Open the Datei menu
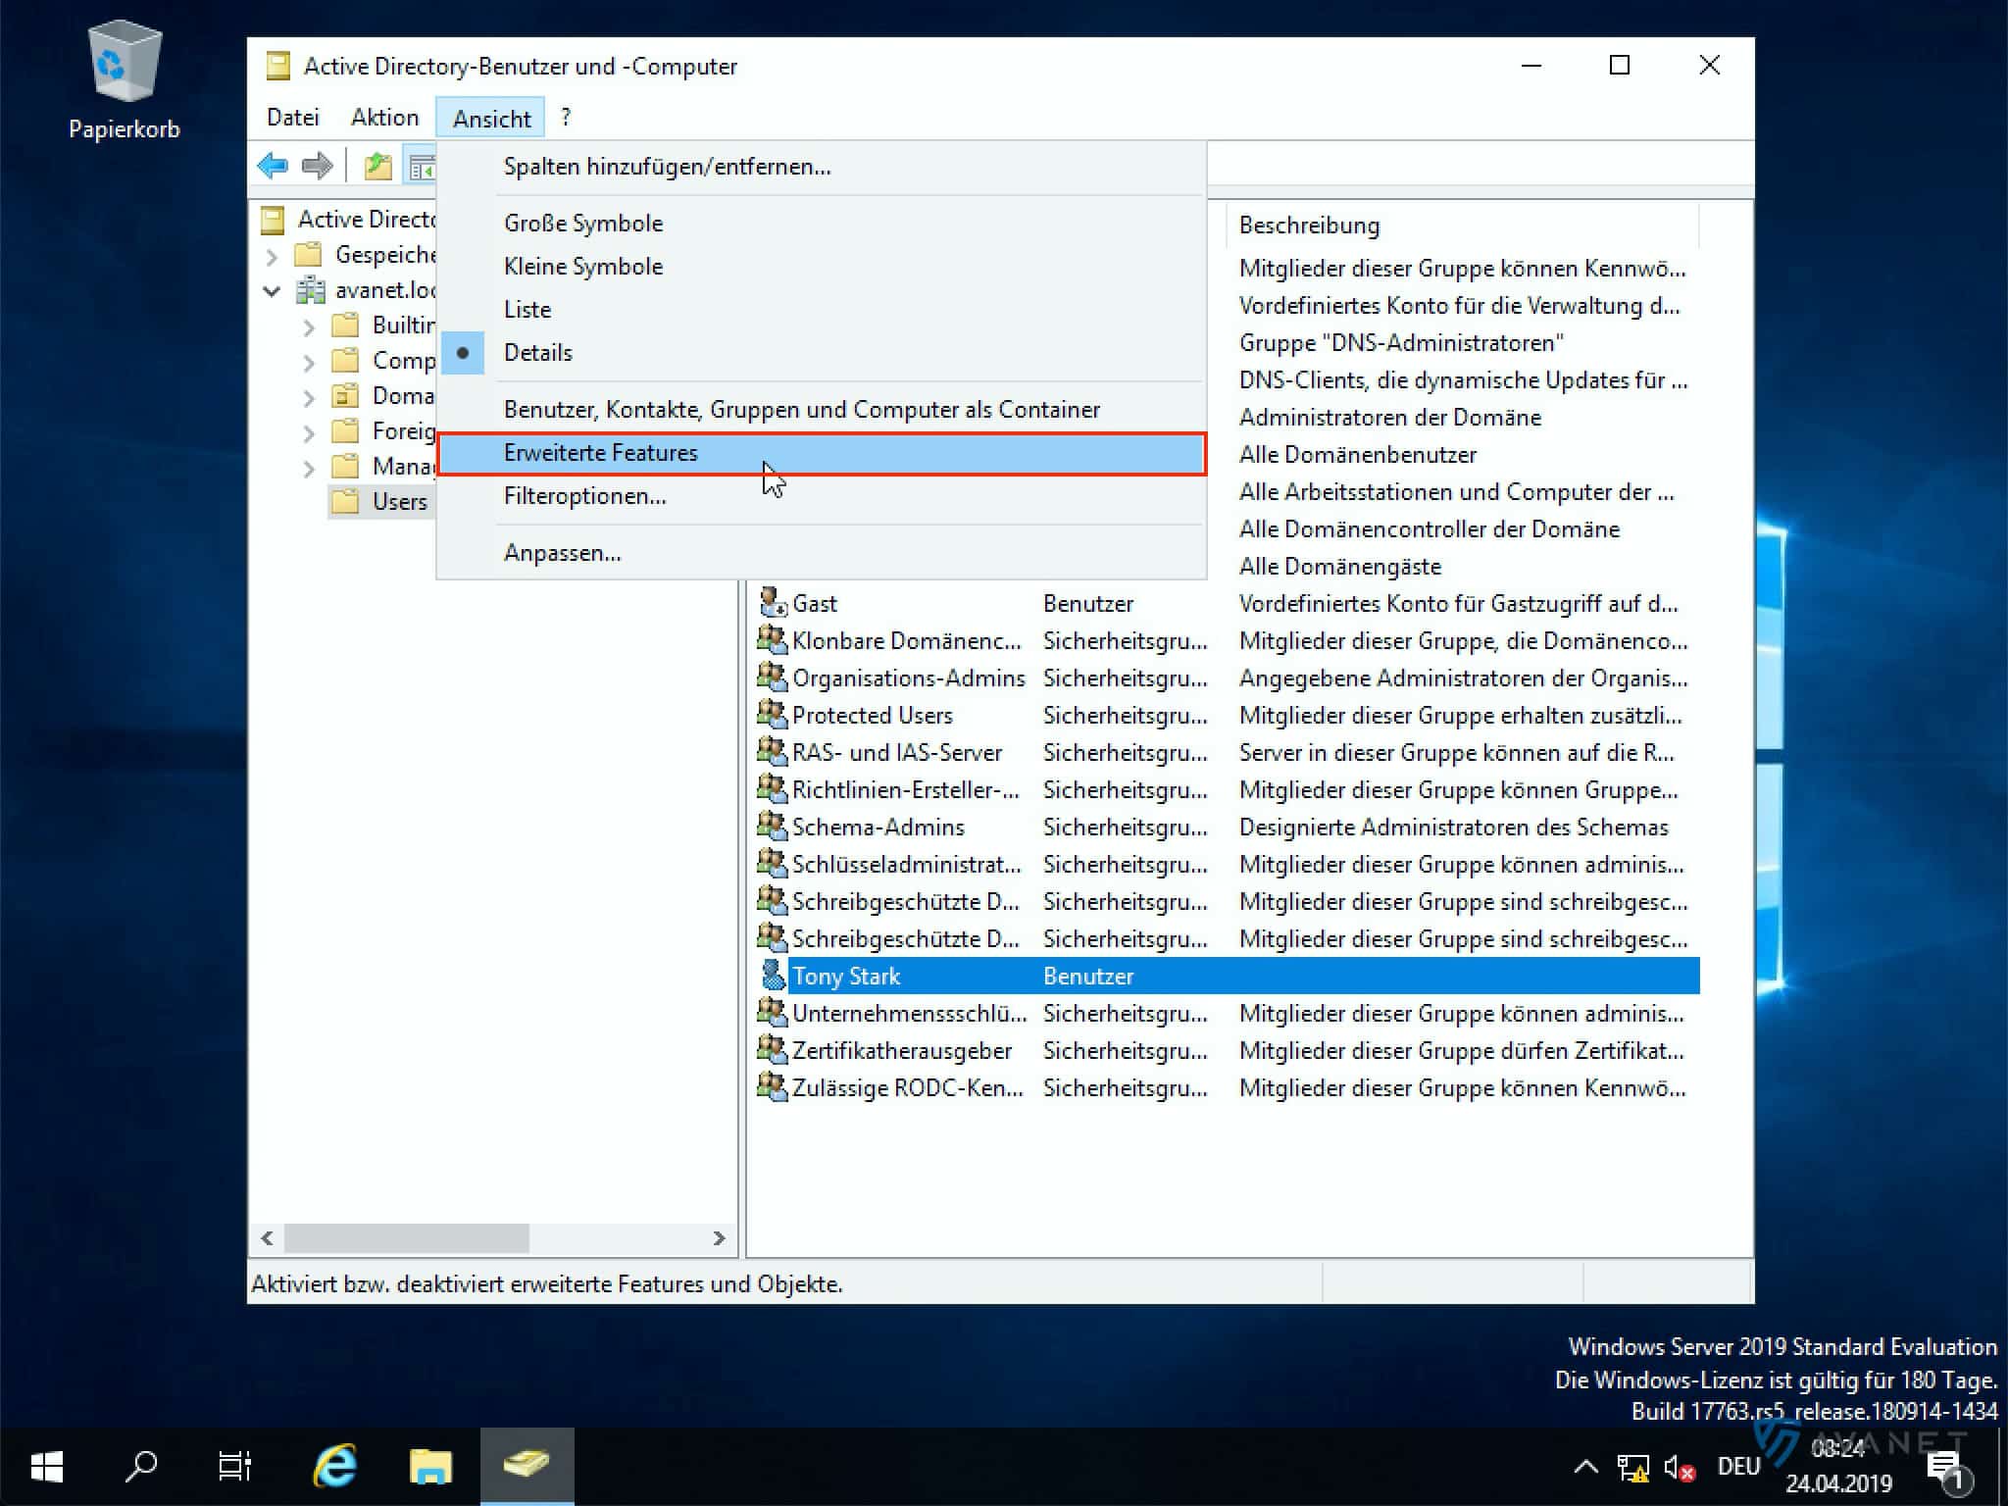This screenshot has height=1506, width=2008. (291, 117)
